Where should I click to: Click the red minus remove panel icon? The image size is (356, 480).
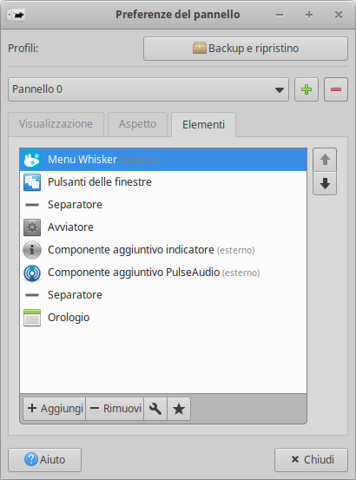tap(336, 89)
